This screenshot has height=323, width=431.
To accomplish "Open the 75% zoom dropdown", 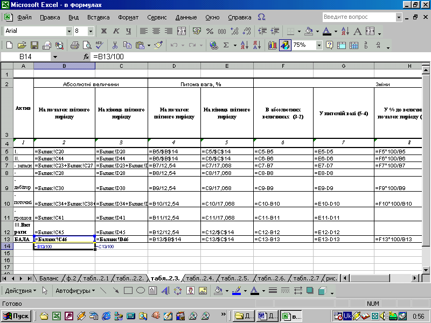I will [x=319, y=45].
